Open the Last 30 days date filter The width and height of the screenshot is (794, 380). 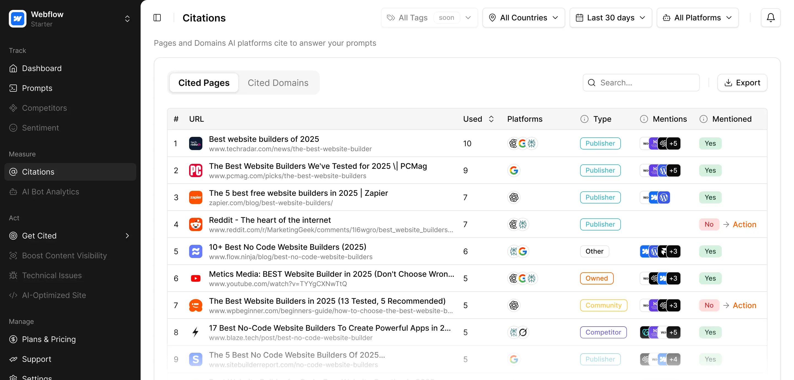coord(610,18)
